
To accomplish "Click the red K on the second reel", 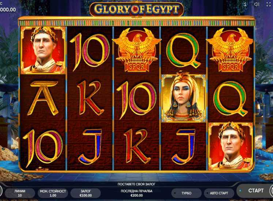I will pyautogui.click(x=90, y=98).
